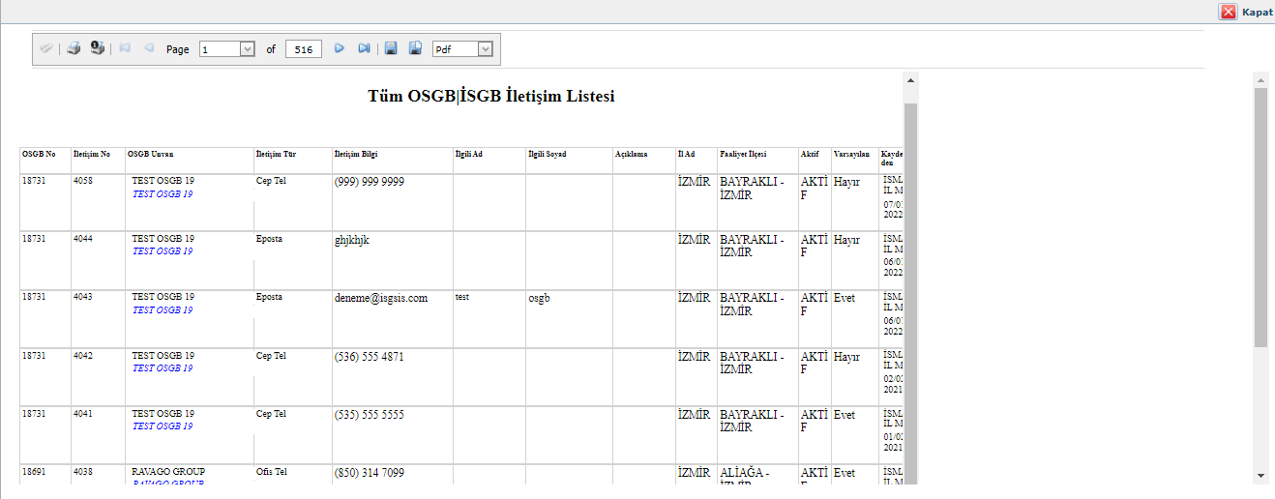Open the page number dropdown

pos(247,49)
